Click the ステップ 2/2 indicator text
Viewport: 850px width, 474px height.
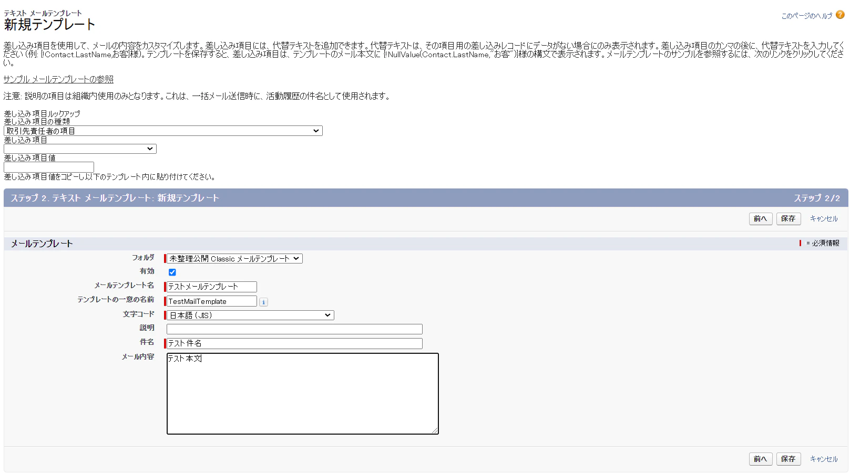coord(817,198)
